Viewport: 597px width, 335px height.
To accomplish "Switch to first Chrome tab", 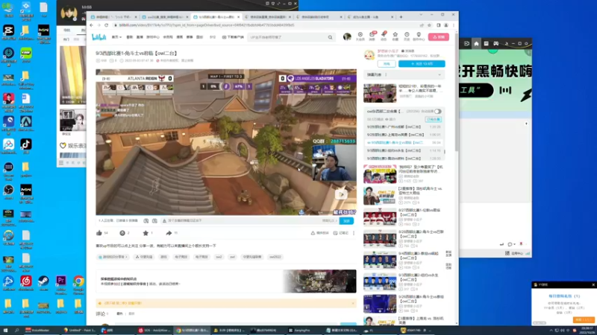I will (x=113, y=17).
